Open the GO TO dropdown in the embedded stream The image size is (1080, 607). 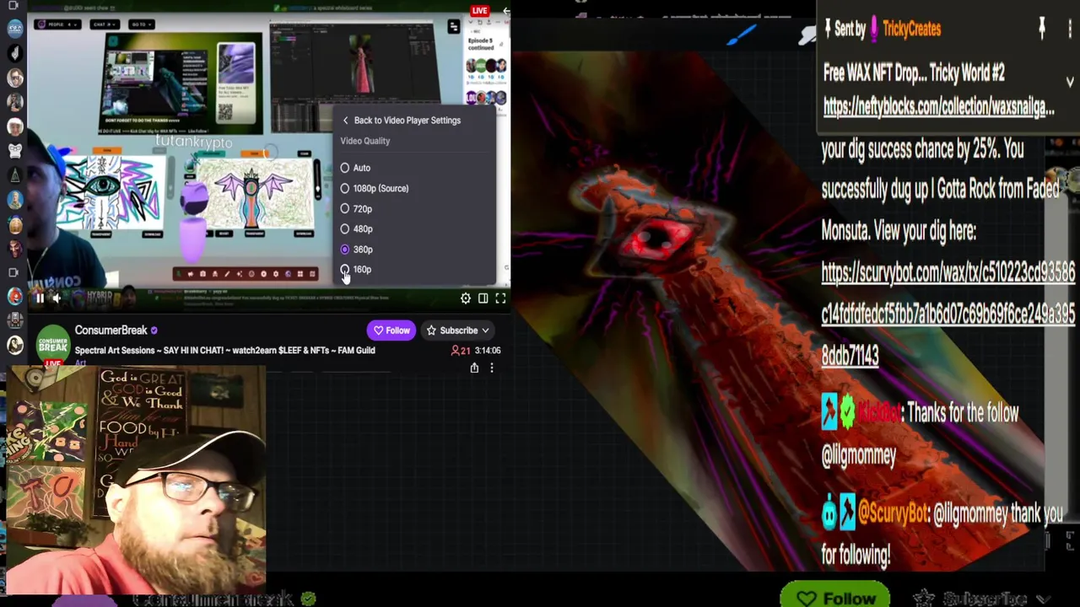point(143,24)
